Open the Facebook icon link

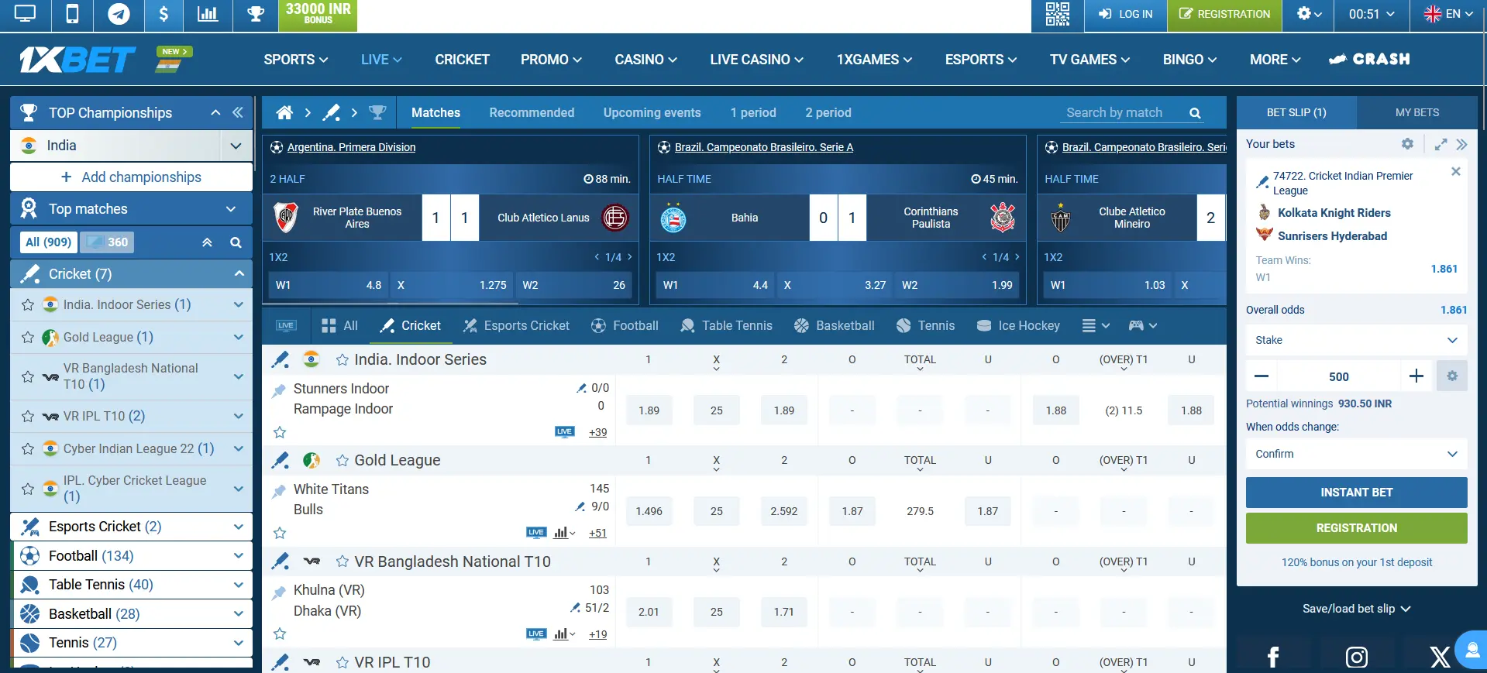(x=1272, y=657)
